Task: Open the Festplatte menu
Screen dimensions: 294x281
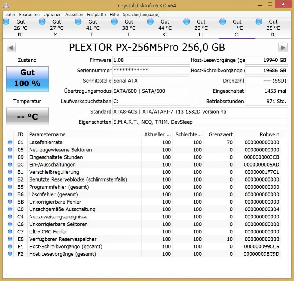Action: pos(96,15)
